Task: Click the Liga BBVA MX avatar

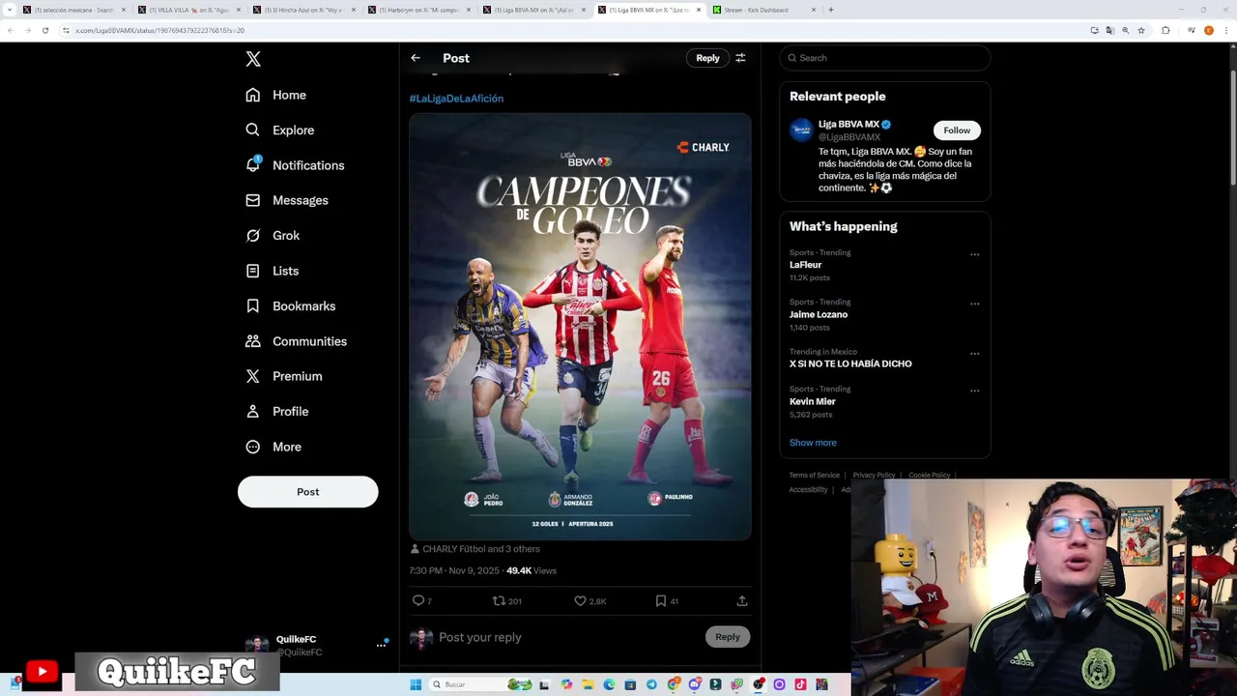Action: click(801, 130)
